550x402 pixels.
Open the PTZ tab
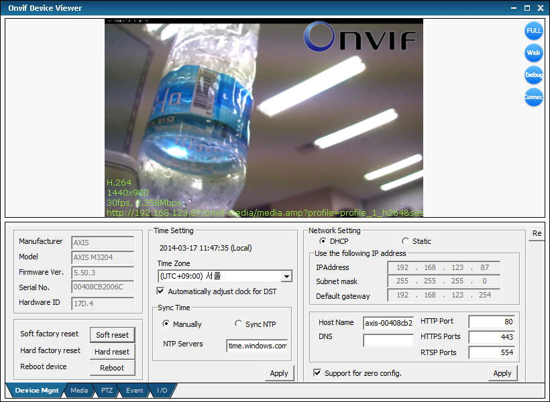pos(106,390)
